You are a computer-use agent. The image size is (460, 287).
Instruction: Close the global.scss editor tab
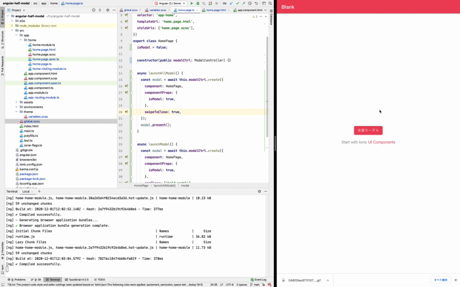(x=140, y=10)
